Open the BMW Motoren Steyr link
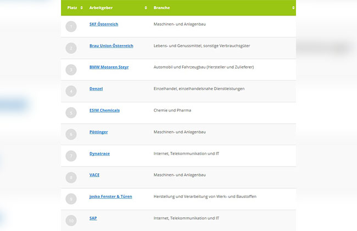Viewport: 357px width, 231px height. tap(109, 67)
